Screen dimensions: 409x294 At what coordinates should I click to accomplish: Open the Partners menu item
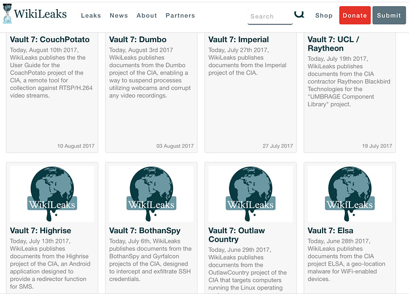pyautogui.click(x=180, y=15)
